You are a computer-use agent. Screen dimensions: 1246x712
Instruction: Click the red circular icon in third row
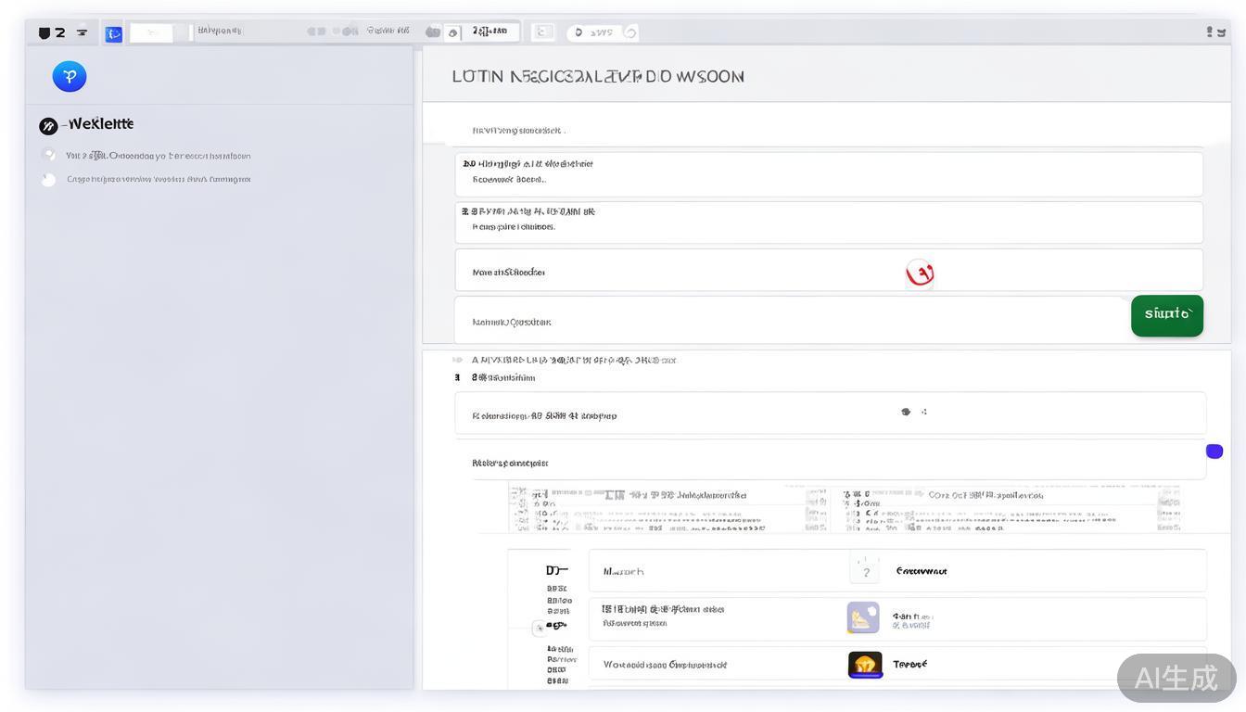coord(920,273)
